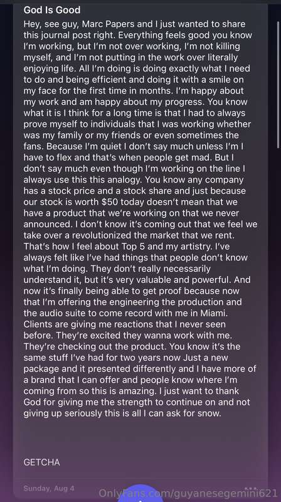281x502 pixels.
Task: Click the "Sunday, Aug 4" date label
Action: (49, 489)
